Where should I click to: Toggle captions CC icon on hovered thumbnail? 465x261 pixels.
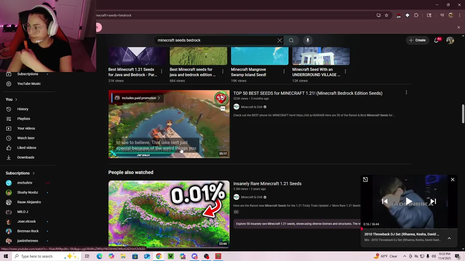click(223, 108)
